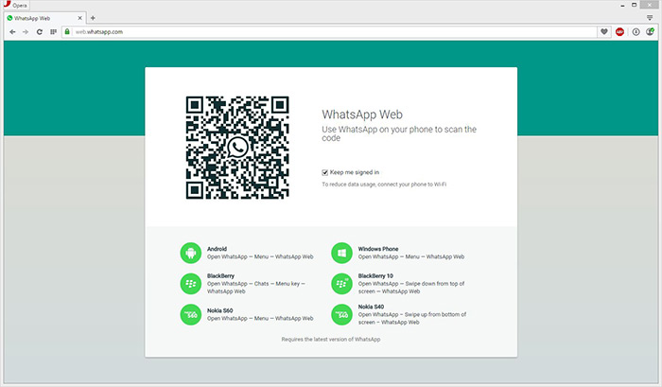Go back to previous page

12,31
